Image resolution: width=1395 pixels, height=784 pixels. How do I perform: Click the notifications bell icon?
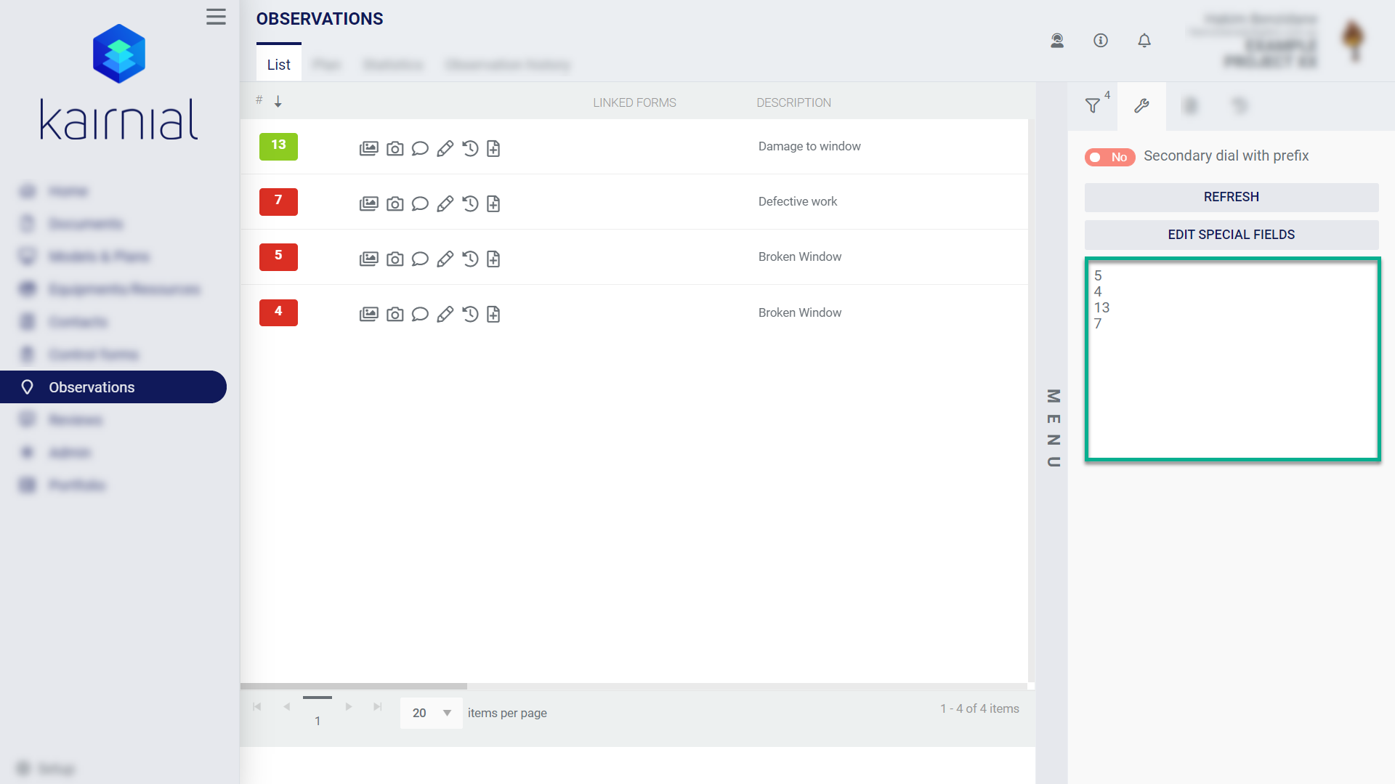1144,41
